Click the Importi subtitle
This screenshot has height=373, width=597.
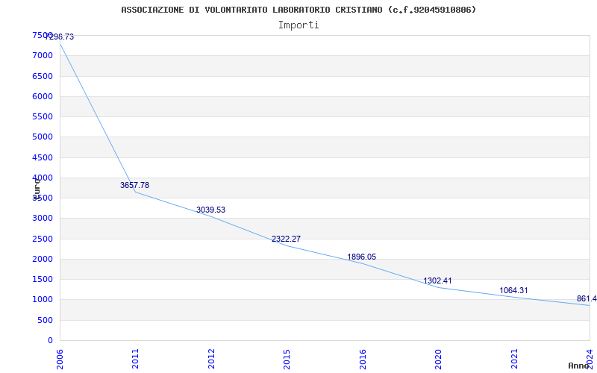point(298,25)
